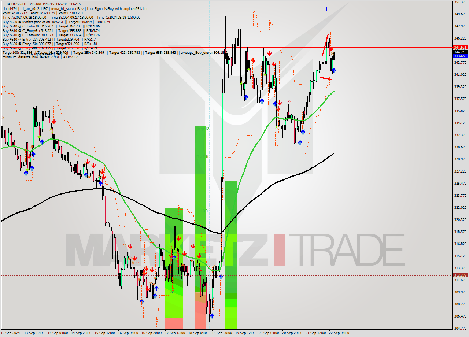Click the 337.570 price axis label
Image resolution: width=469 pixels, height=337 pixels.
(460, 99)
